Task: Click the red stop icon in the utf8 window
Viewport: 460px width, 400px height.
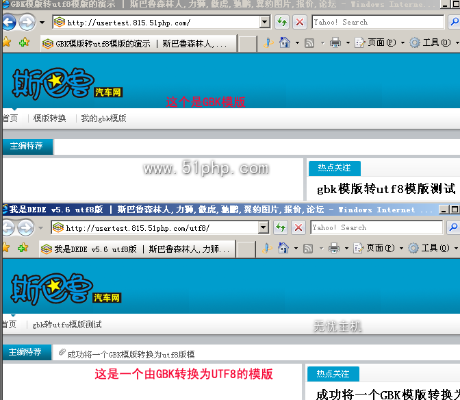Action: (299, 228)
